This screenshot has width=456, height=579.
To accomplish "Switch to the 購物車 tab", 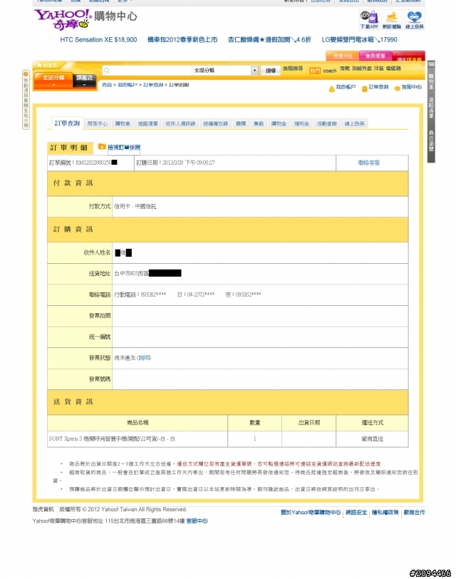I will pos(123,123).
